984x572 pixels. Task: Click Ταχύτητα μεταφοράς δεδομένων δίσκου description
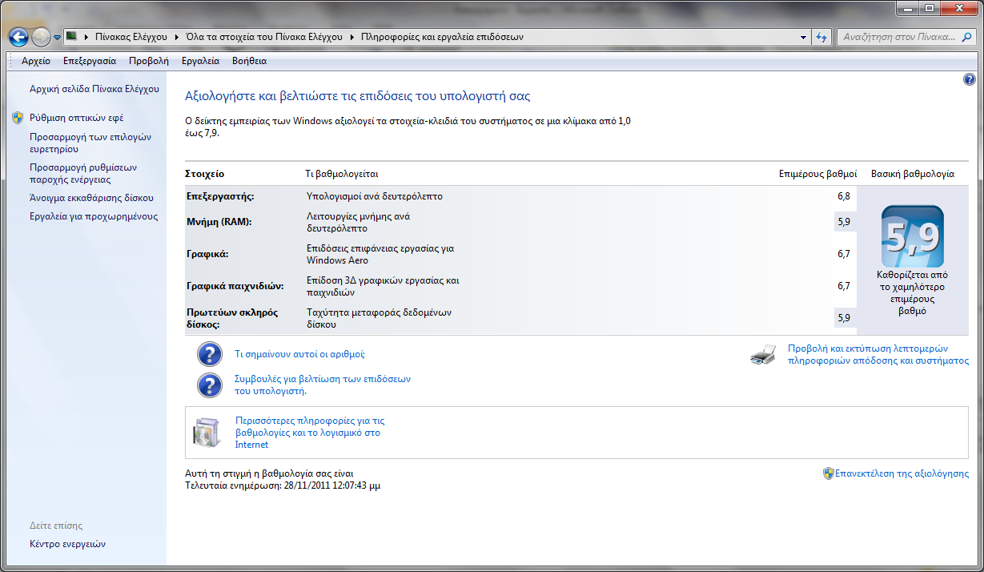pyautogui.click(x=380, y=318)
